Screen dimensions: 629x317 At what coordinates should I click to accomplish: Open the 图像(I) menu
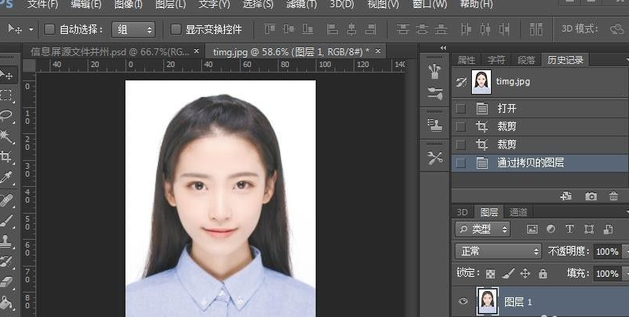[129, 5]
